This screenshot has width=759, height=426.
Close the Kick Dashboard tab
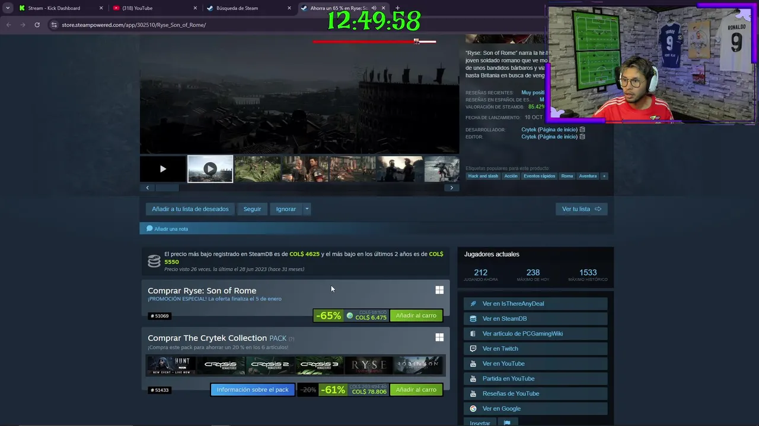pyautogui.click(x=101, y=8)
